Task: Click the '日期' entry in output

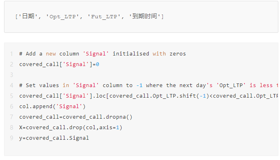Action: (28, 16)
